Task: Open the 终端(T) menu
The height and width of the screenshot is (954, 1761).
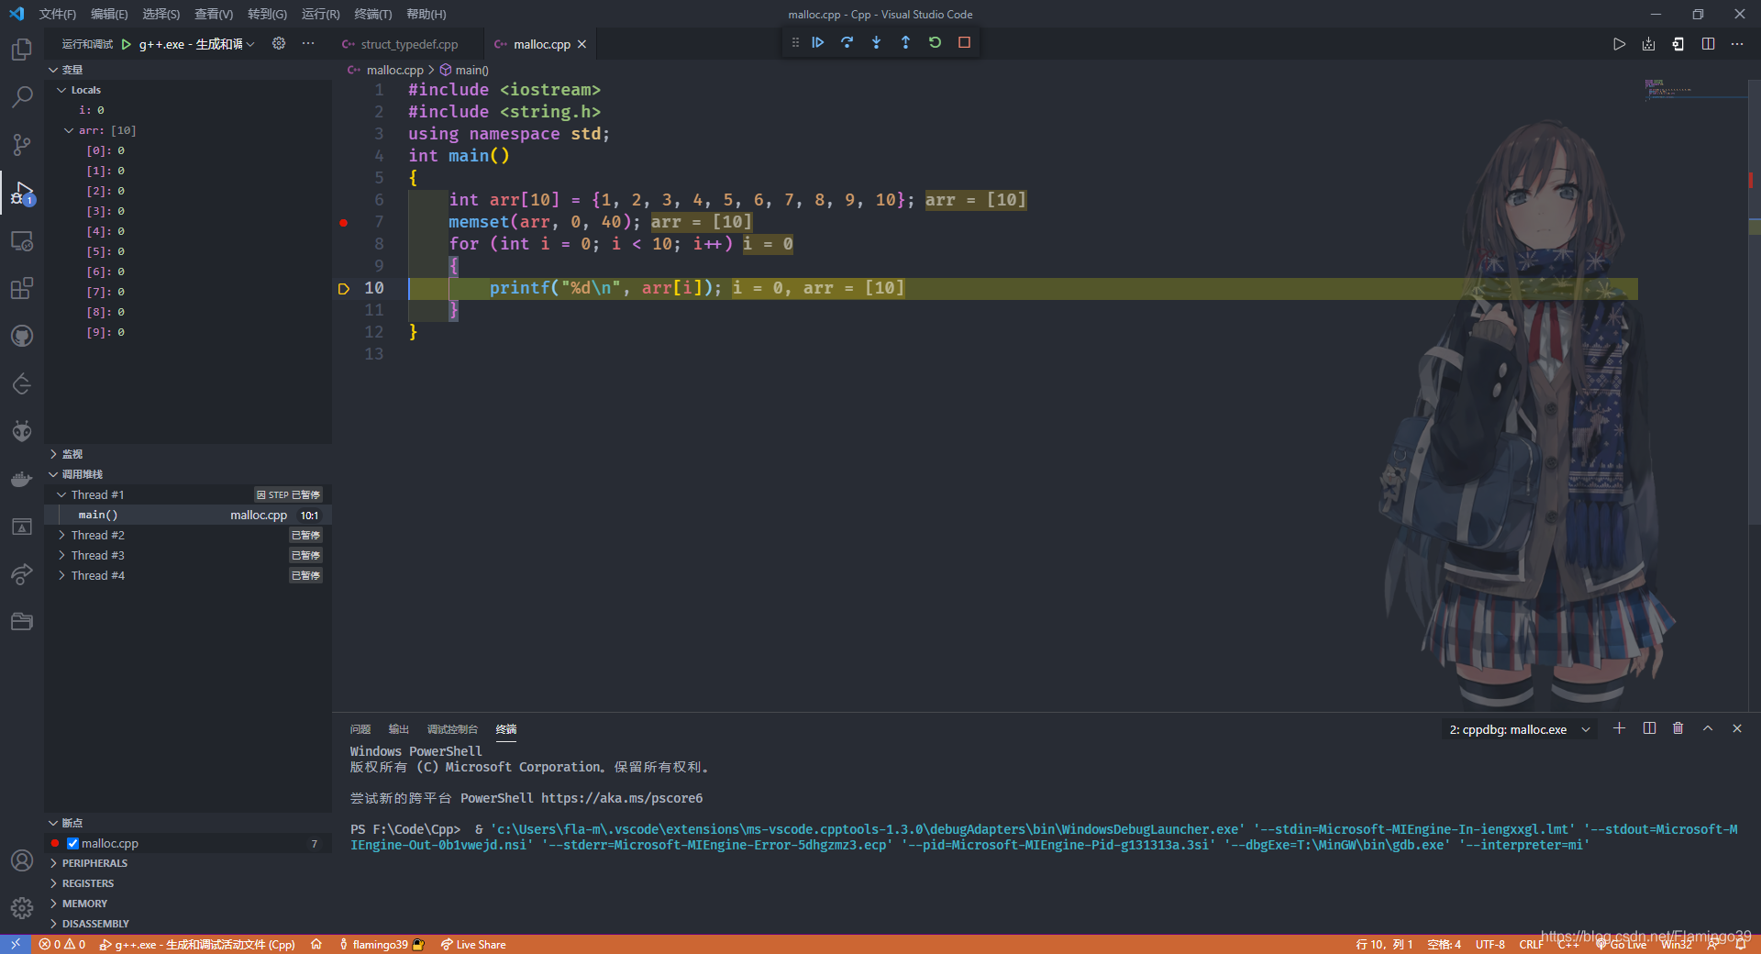Action: (x=373, y=14)
